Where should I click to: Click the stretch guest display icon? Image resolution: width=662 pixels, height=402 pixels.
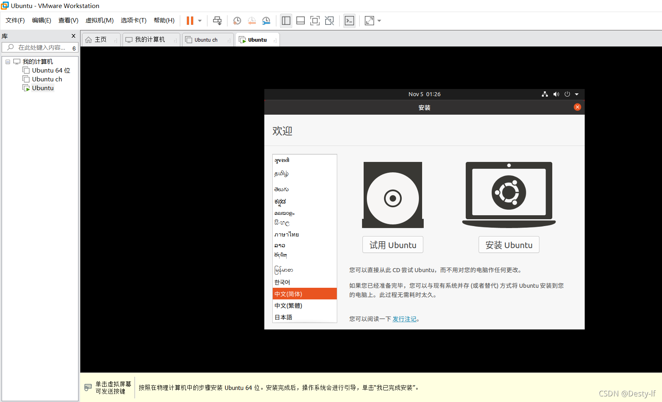[369, 20]
